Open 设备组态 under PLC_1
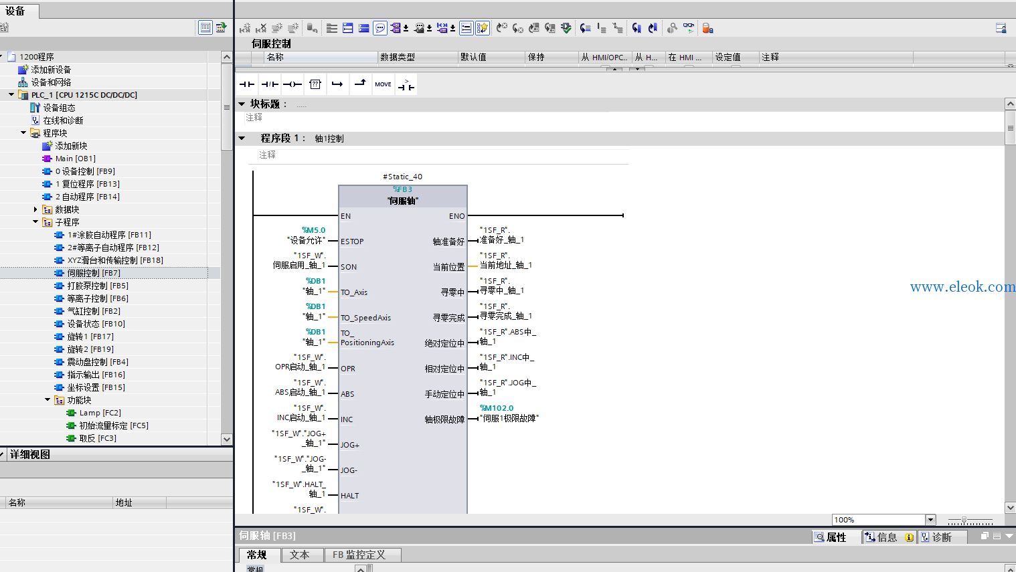Screen dimensions: 1016x572 (59, 108)
